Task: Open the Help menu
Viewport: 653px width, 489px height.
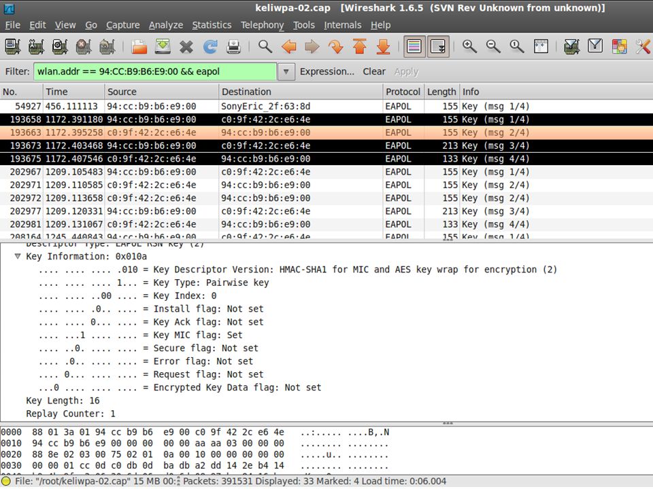Action: pyautogui.click(x=381, y=25)
